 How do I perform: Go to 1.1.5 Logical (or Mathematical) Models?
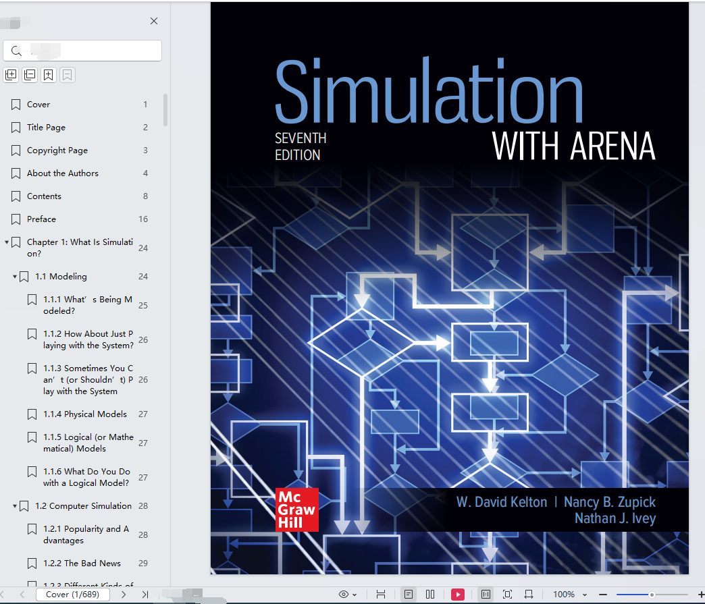coord(88,443)
